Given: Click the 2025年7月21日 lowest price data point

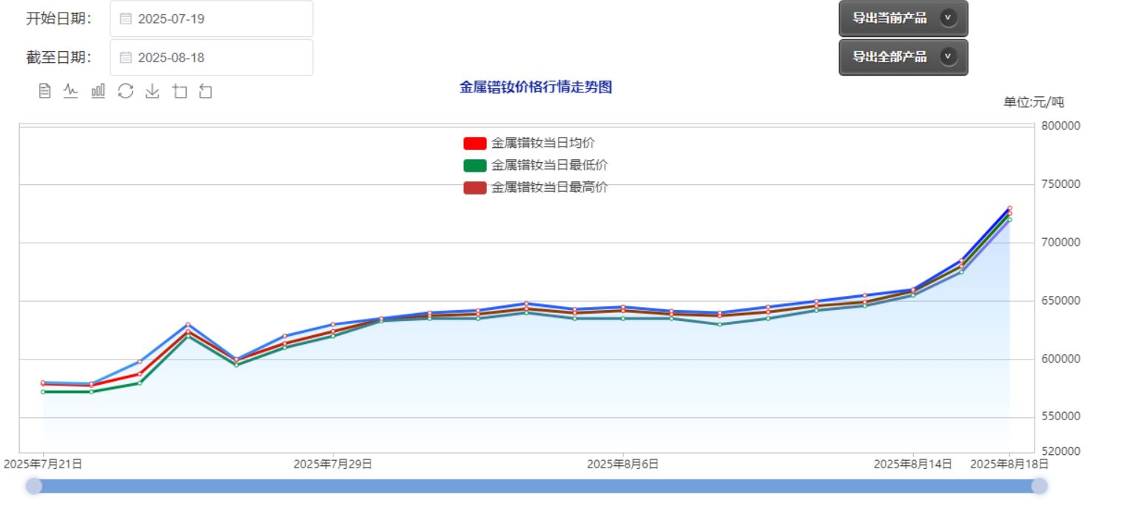Looking at the screenshot, I should click(x=43, y=391).
